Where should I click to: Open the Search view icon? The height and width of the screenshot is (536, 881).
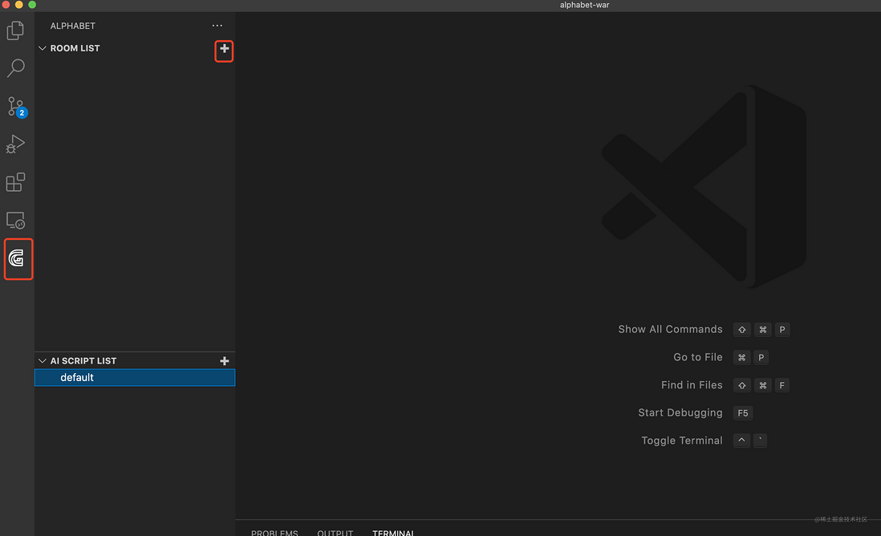pyautogui.click(x=16, y=68)
